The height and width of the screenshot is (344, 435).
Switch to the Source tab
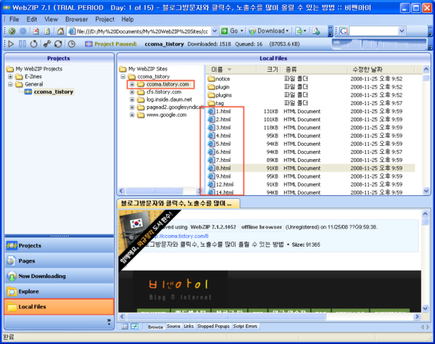point(173,327)
